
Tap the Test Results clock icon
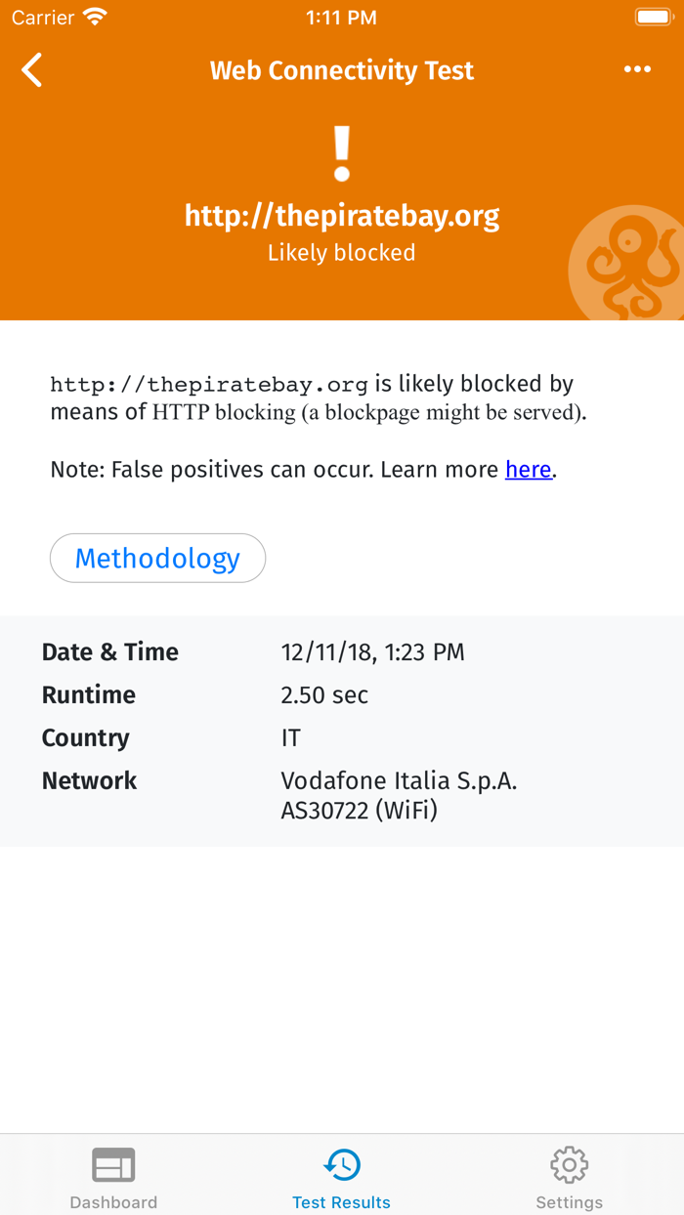[341, 1164]
